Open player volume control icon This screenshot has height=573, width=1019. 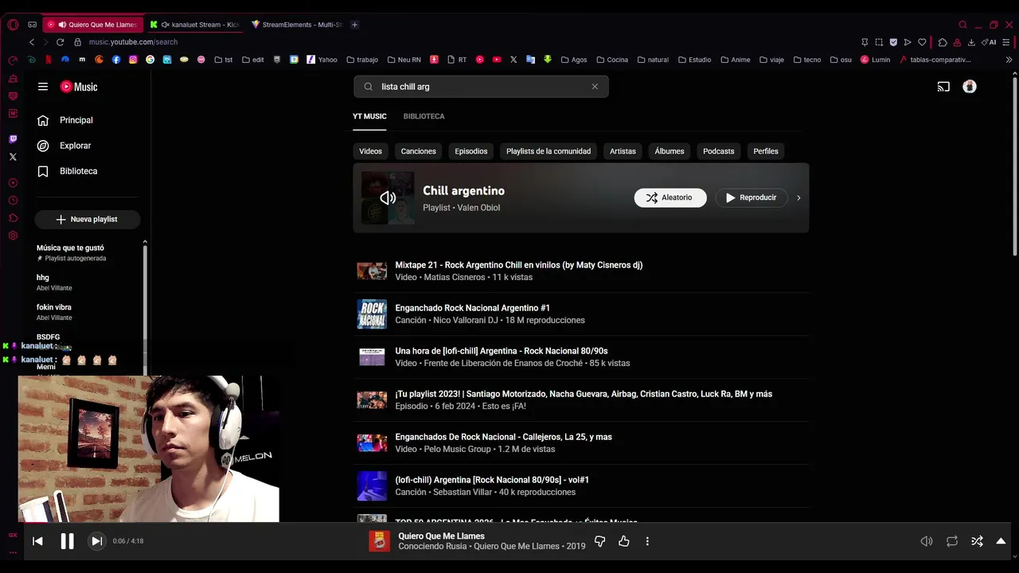tap(927, 541)
